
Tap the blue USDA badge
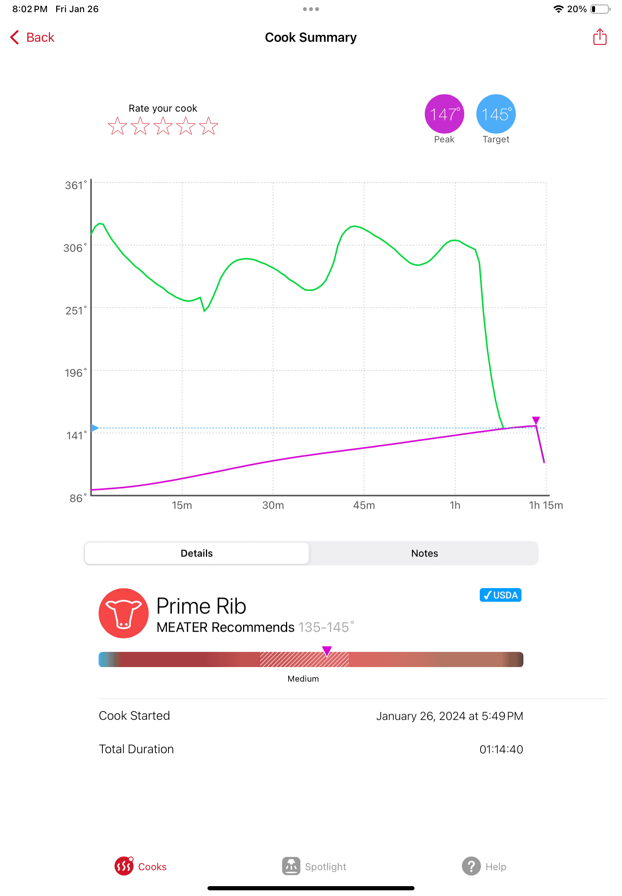500,595
